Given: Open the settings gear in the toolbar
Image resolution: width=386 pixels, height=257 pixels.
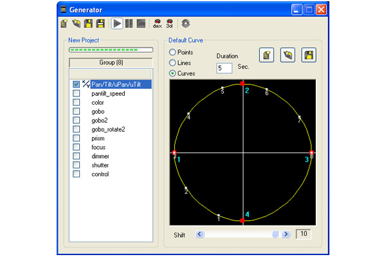Looking at the screenshot, I should tap(186, 24).
